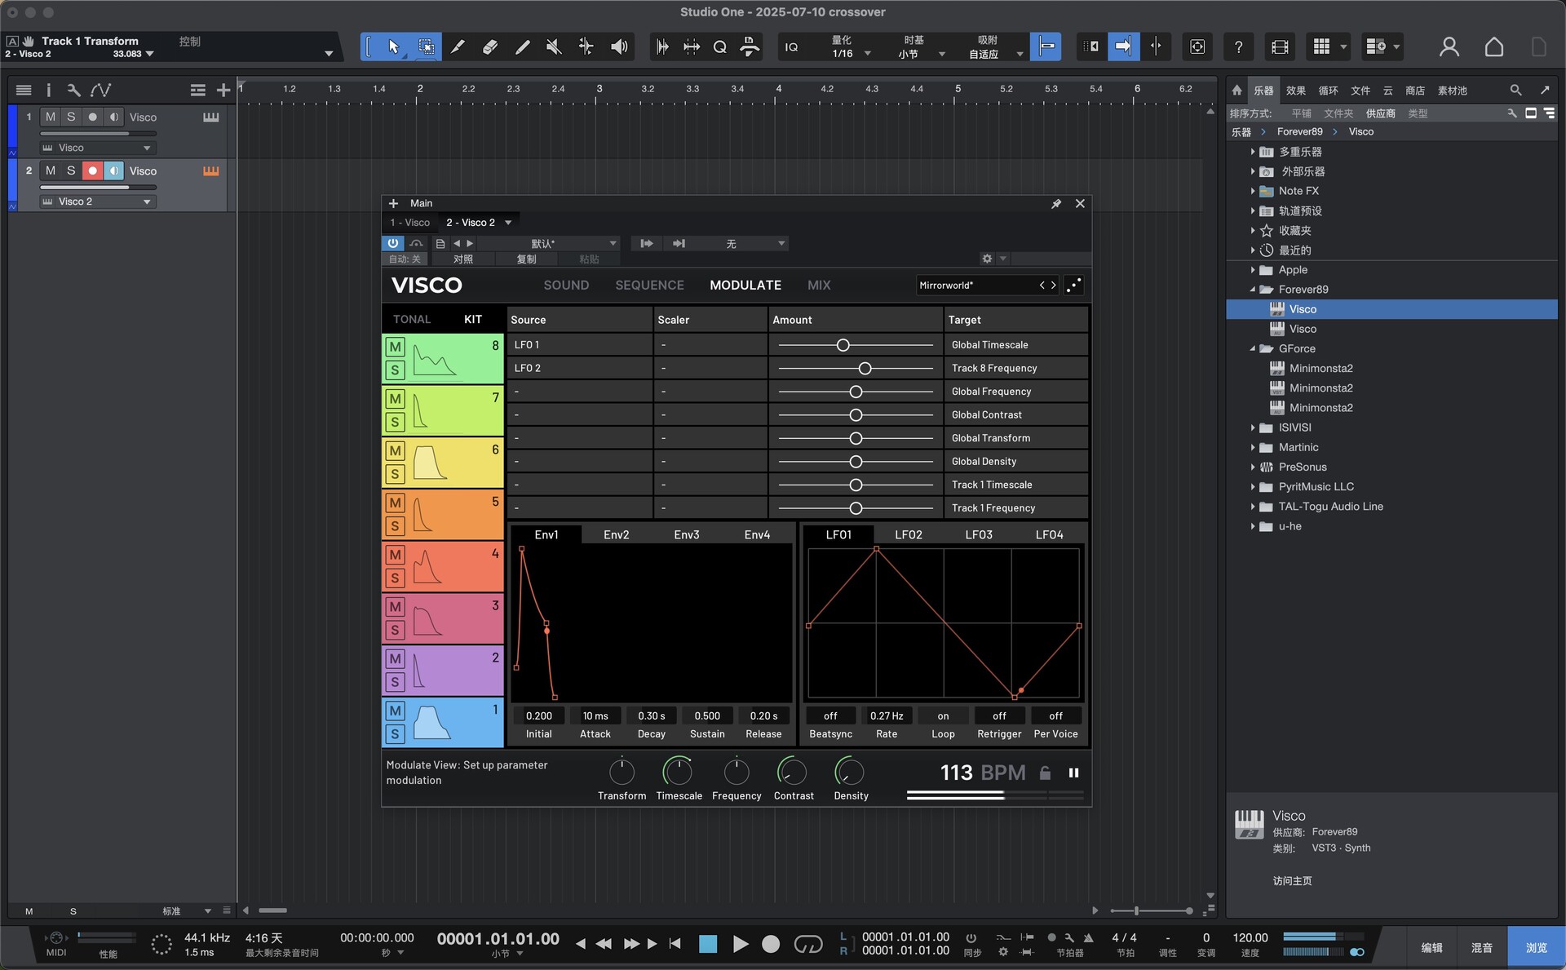This screenshot has width=1566, height=970.
Task: Select the Range tool
Action: 426,47
